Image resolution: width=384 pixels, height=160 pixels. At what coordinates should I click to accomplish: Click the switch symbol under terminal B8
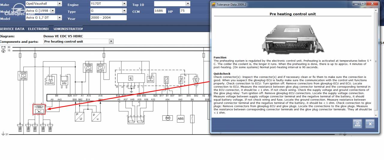click(x=192, y=119)
